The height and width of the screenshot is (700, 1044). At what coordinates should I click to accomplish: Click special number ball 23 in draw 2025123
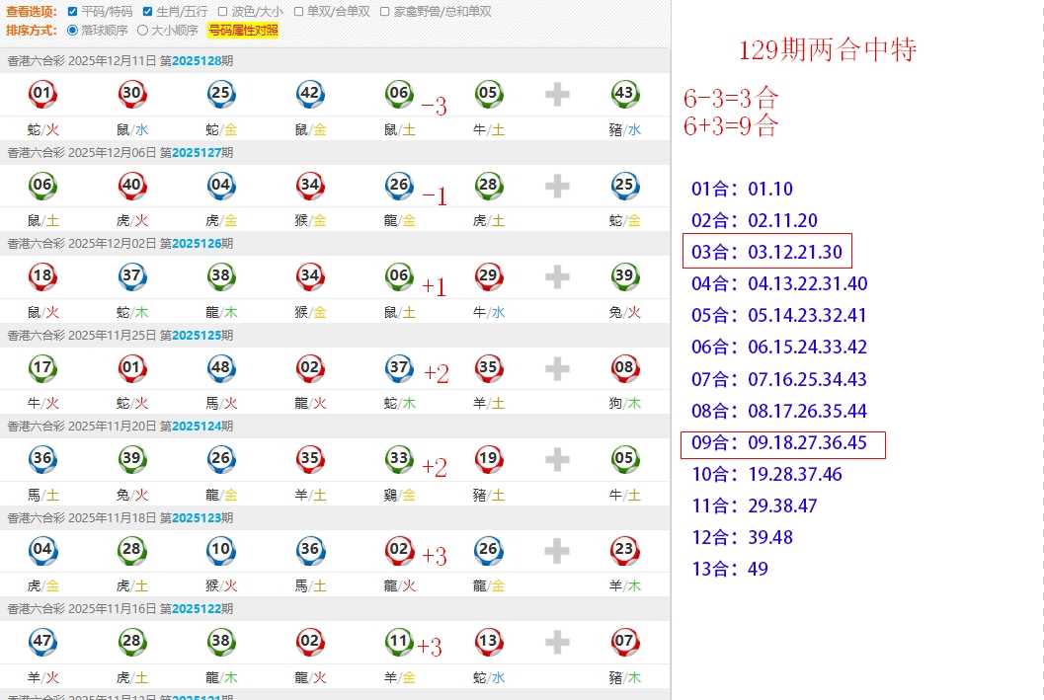624,550
